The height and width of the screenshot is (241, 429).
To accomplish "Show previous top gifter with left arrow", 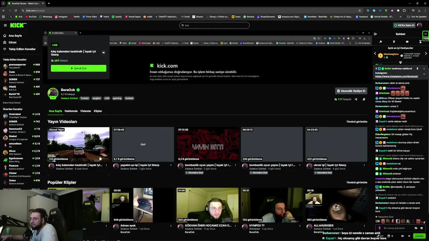I will pos(375,54).
